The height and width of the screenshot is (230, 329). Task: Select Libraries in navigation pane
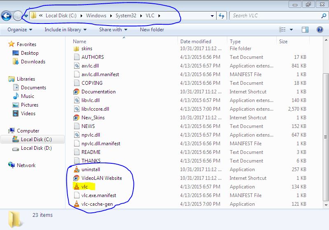[x=26, y=79]
